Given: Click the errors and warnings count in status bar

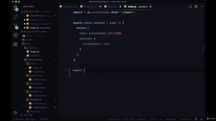Looking at the screenshot, I should [31, 119].
